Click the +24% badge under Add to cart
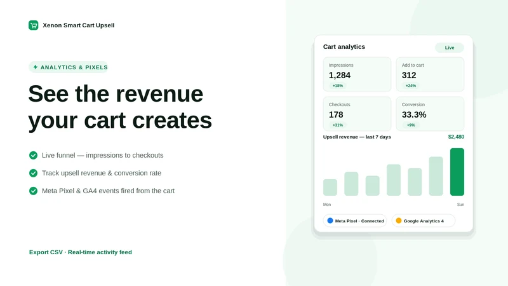This screenshot has width=508, height=286. pyautogui.click(x=411, y=86)
